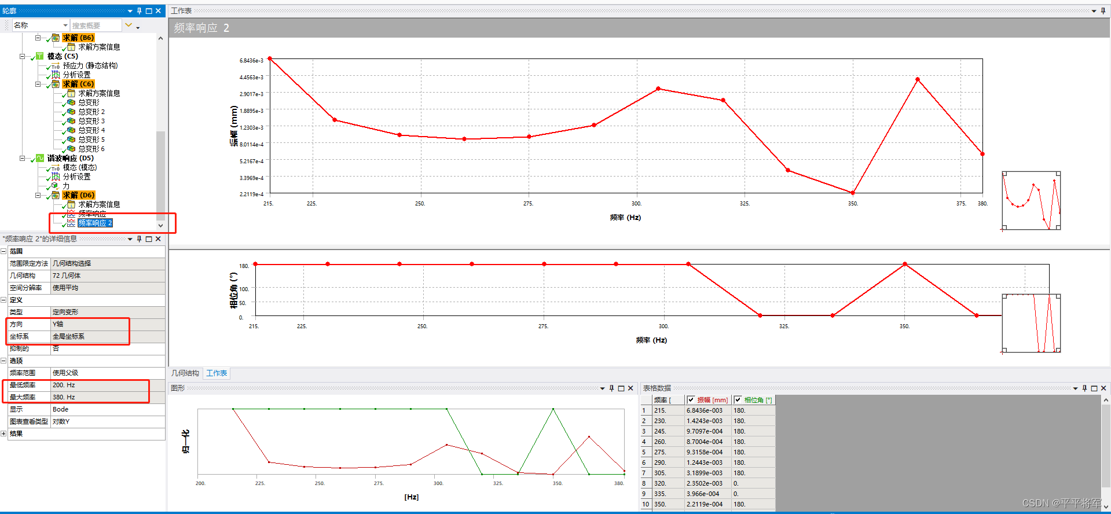The image size is (1111, 514).
Task: Open 求解方案信息 under 求解 (C6)
Action: point(99,93)
